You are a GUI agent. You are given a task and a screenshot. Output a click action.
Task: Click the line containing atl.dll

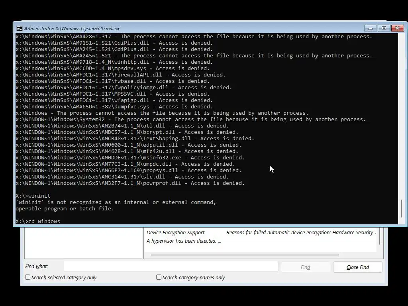122,126
